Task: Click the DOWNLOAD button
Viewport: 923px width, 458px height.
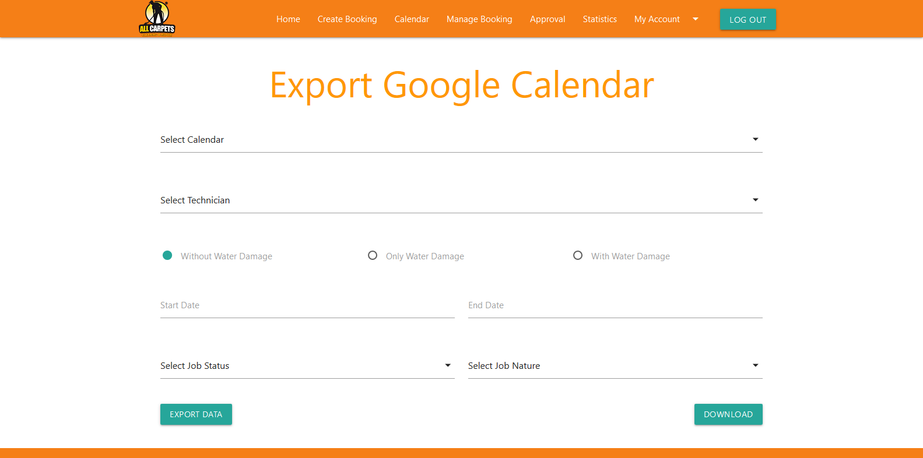Action: 728,414
